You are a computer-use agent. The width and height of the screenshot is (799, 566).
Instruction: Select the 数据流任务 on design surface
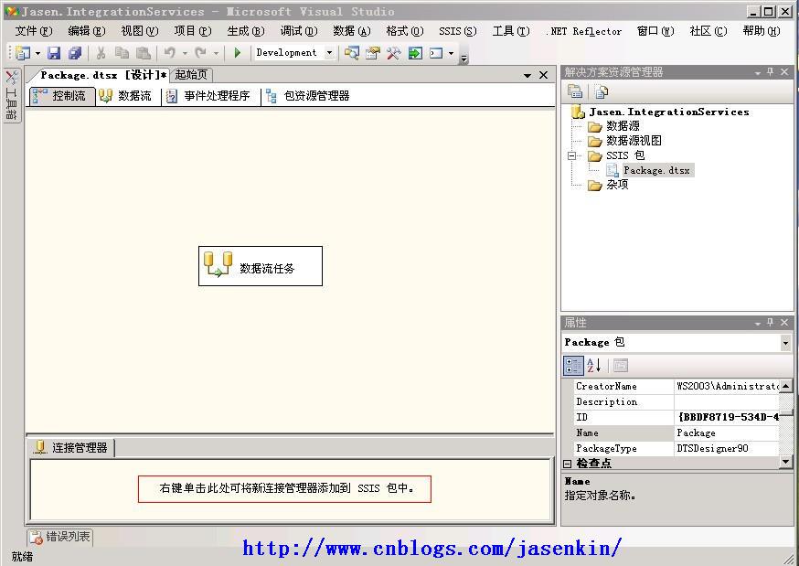261,266
